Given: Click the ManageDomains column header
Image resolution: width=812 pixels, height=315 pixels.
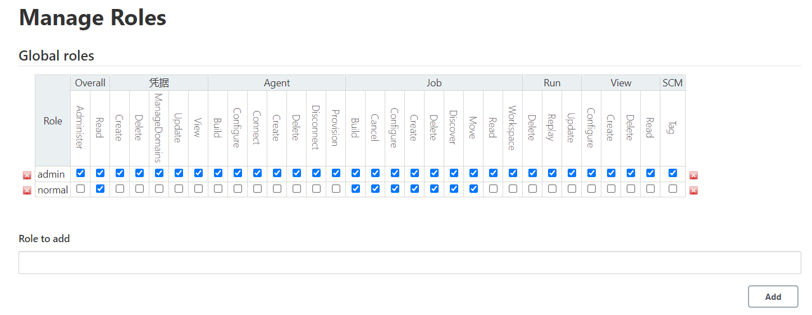Looking at the screenshot, I should pos(158,127).
